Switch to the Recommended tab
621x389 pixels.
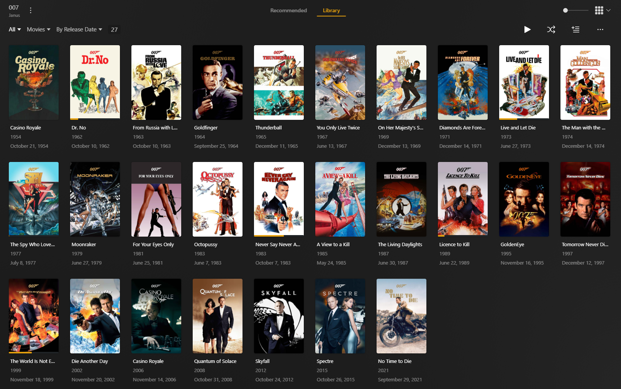point(288,10)
